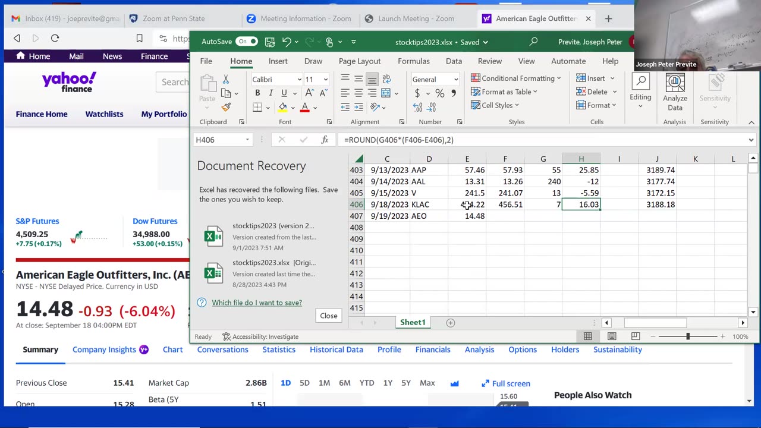
Task: Open Conditional Formatting dropdown
Action: [x=516, y=78]
